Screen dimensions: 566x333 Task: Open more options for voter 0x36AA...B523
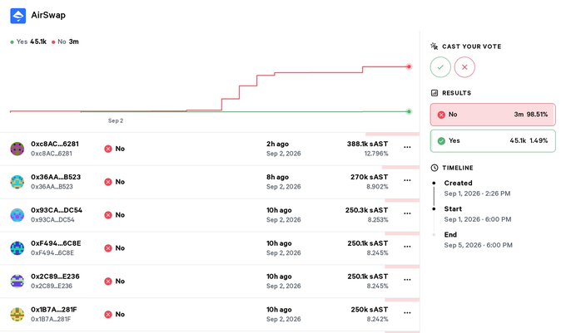407,180
